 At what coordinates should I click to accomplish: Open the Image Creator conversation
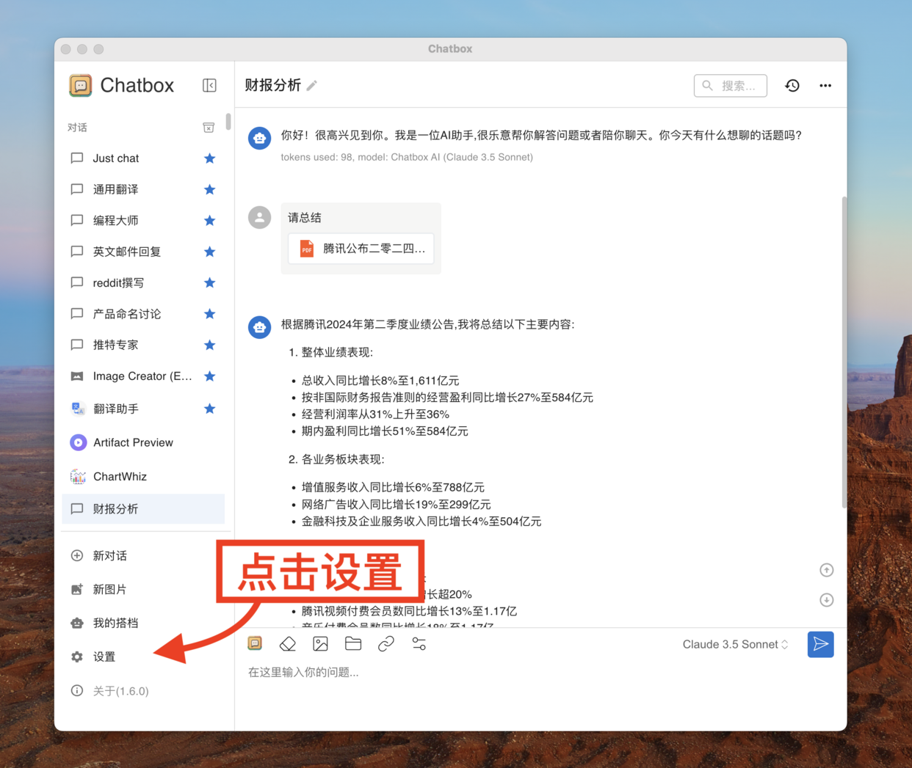(x=143, y=376)
